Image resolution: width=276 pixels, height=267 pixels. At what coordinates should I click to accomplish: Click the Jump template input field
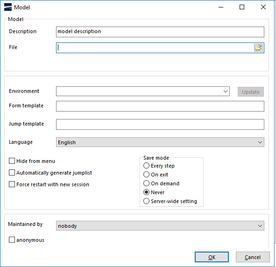160,124
